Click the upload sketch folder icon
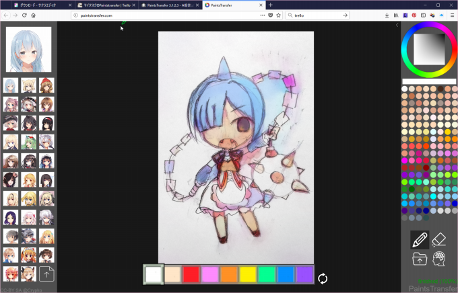The width and height of the screenshot is (458, 293). [x=420, y=259]
